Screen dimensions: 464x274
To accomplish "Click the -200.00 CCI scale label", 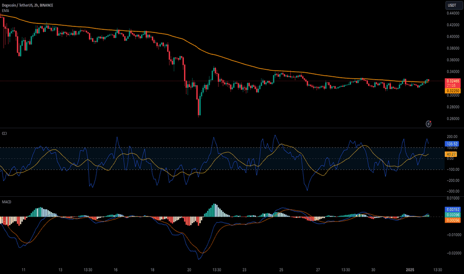I will click(452, 181).
